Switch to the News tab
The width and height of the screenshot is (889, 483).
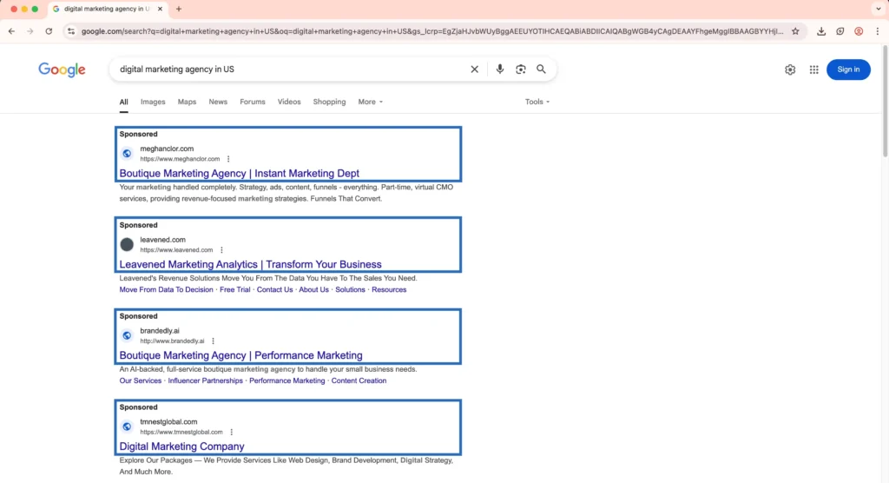pos(218,103)
